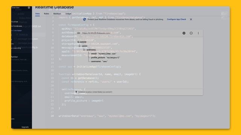Click the faded initializeApp(firebaseConfig) code line
Image resolution: width=241 pixels, height=135 pixels.
[90, 67]
